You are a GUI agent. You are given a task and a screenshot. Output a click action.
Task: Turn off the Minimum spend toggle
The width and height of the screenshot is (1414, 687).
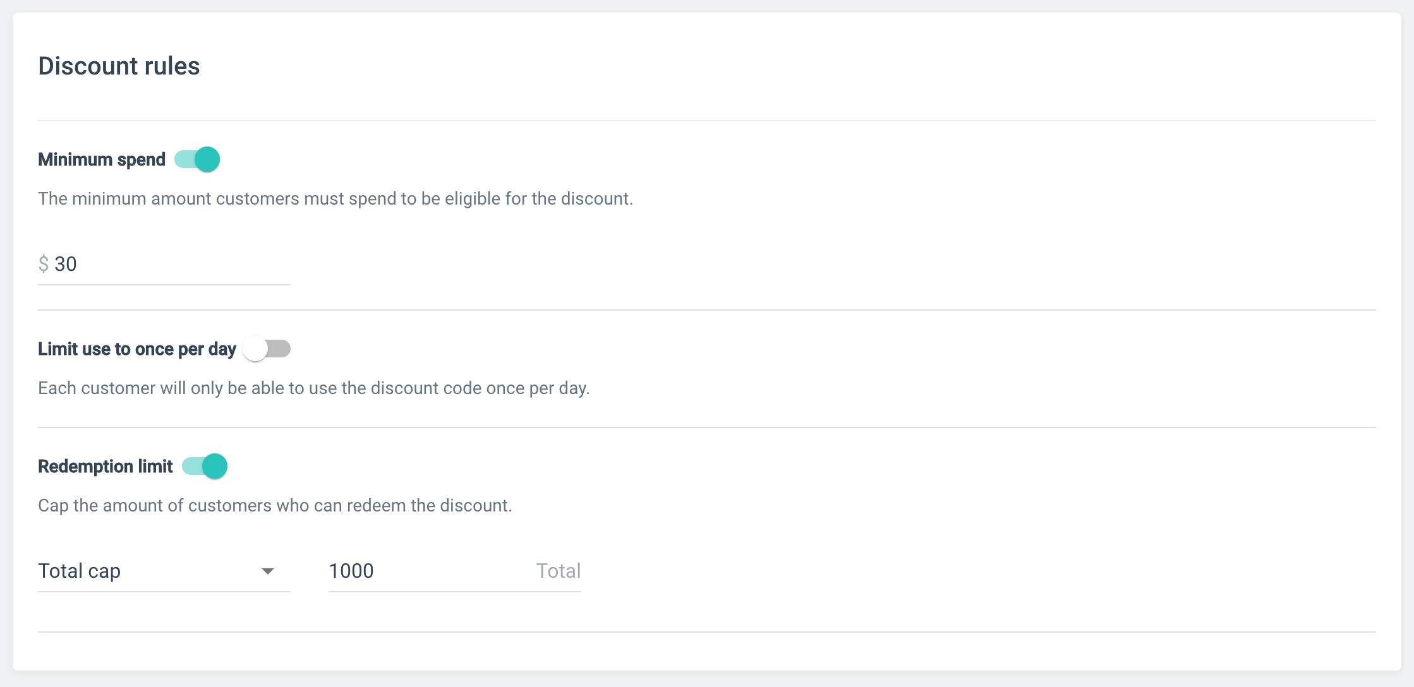(197, 159)
